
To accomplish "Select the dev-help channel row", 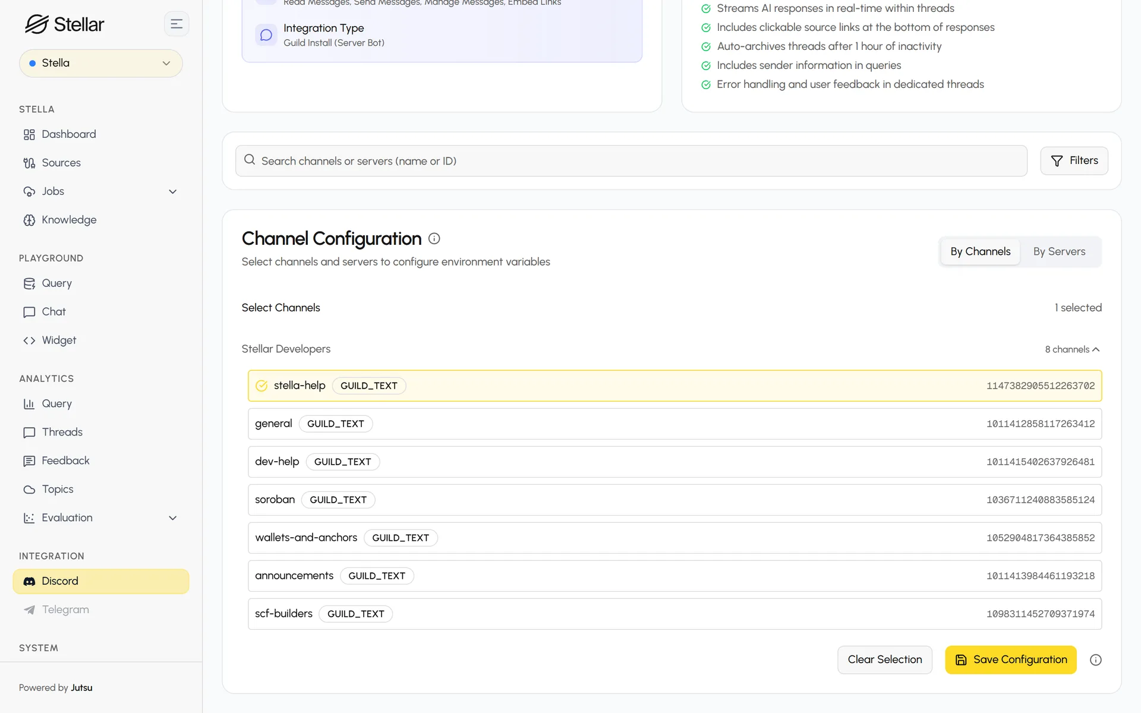I will (x=674, y=462).
